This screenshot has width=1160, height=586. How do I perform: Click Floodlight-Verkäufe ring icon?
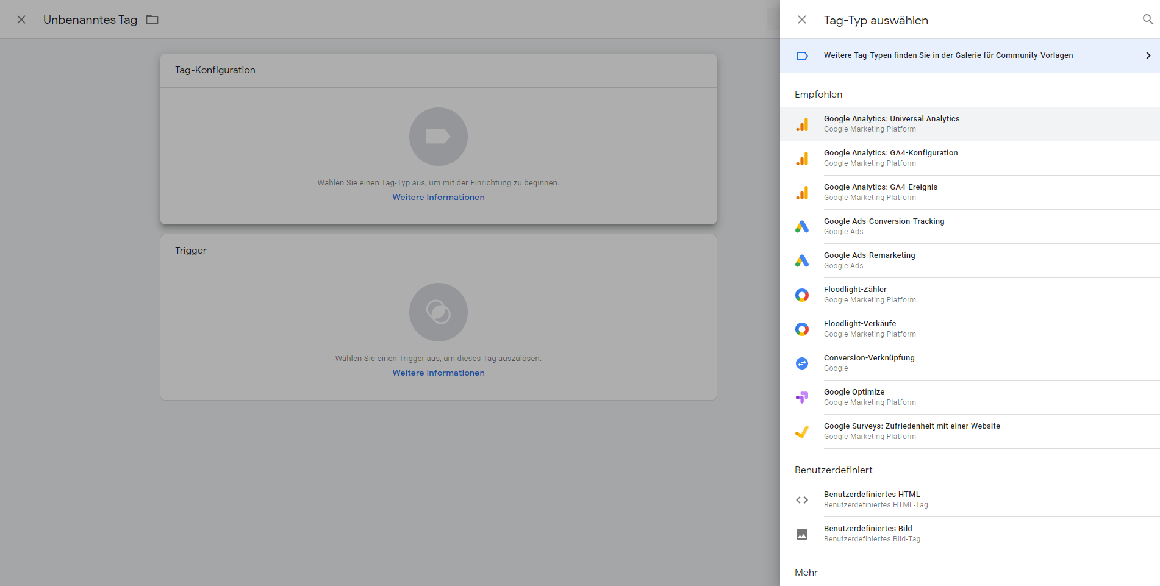tap(802, 329)
